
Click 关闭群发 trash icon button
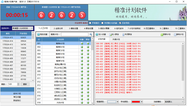pyautogui.click(x=127, y=34)
